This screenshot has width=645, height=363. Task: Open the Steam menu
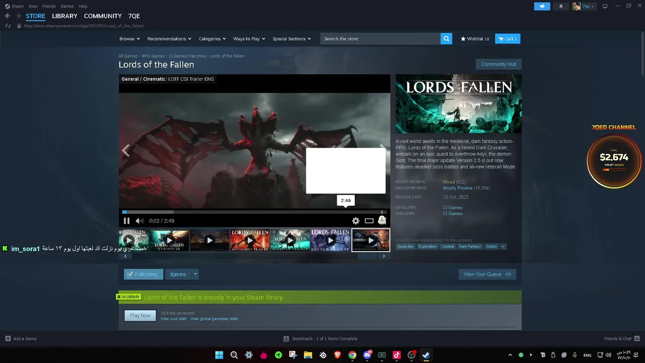point(15,6)
